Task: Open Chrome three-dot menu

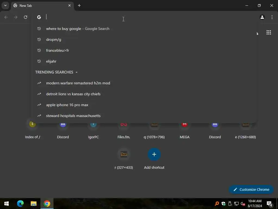Action: point(272,17)
